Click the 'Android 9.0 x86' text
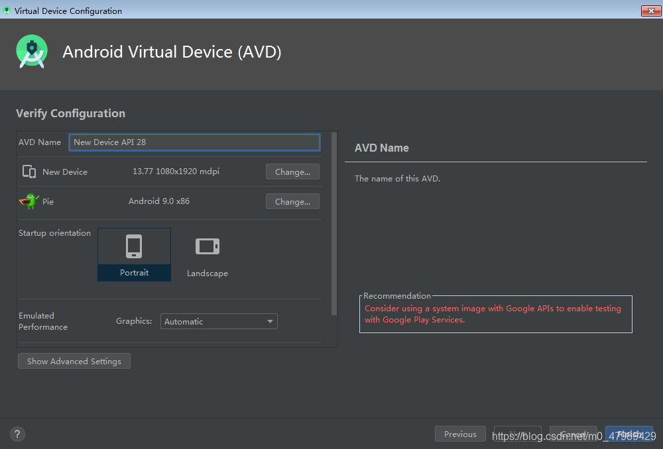Screen dimensions: 663x449 pyautogui.click(x=159, y=201)
